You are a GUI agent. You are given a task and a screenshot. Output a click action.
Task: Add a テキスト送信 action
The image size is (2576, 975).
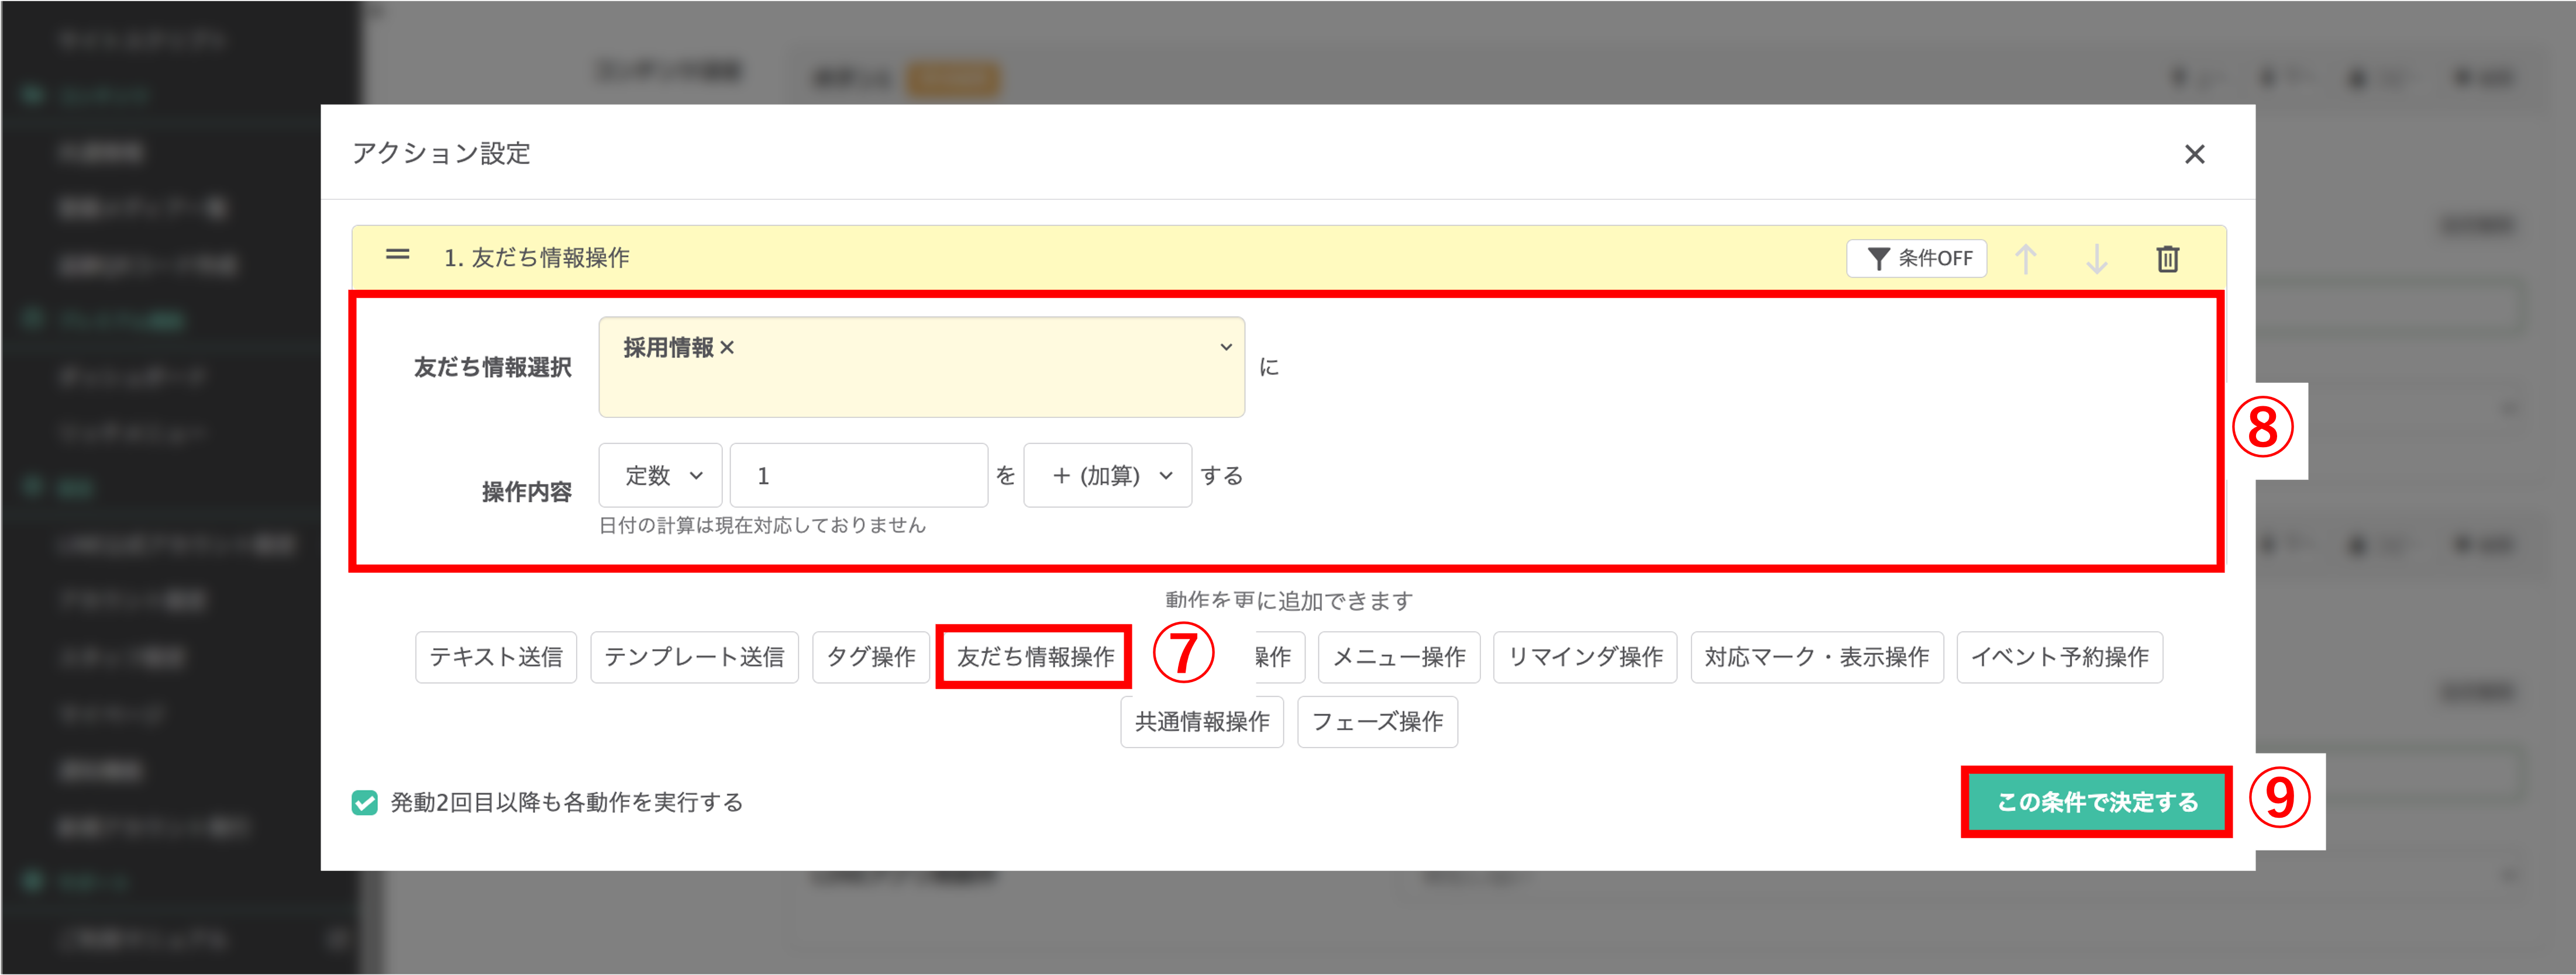pos(496,658)
